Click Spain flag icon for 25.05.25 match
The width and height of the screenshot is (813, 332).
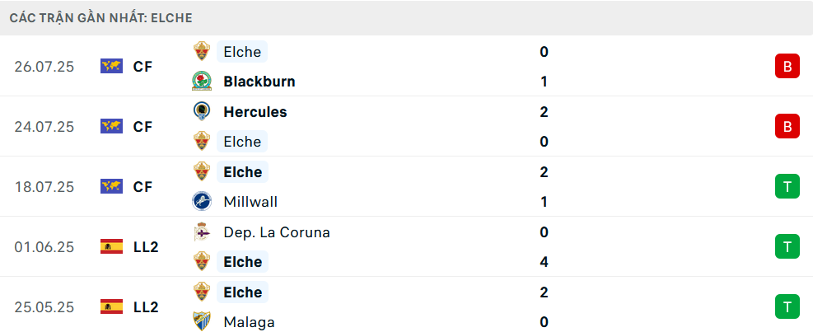pos(111,306)
